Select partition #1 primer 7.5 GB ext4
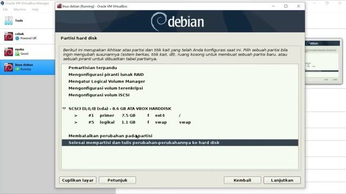Screen dimensions: 346x194 [180, 115]
